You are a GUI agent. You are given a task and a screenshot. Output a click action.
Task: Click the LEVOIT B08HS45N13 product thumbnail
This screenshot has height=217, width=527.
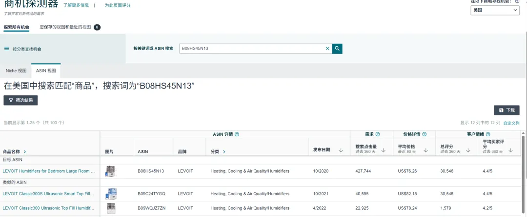pyautogui.click(x=111, y=171)
